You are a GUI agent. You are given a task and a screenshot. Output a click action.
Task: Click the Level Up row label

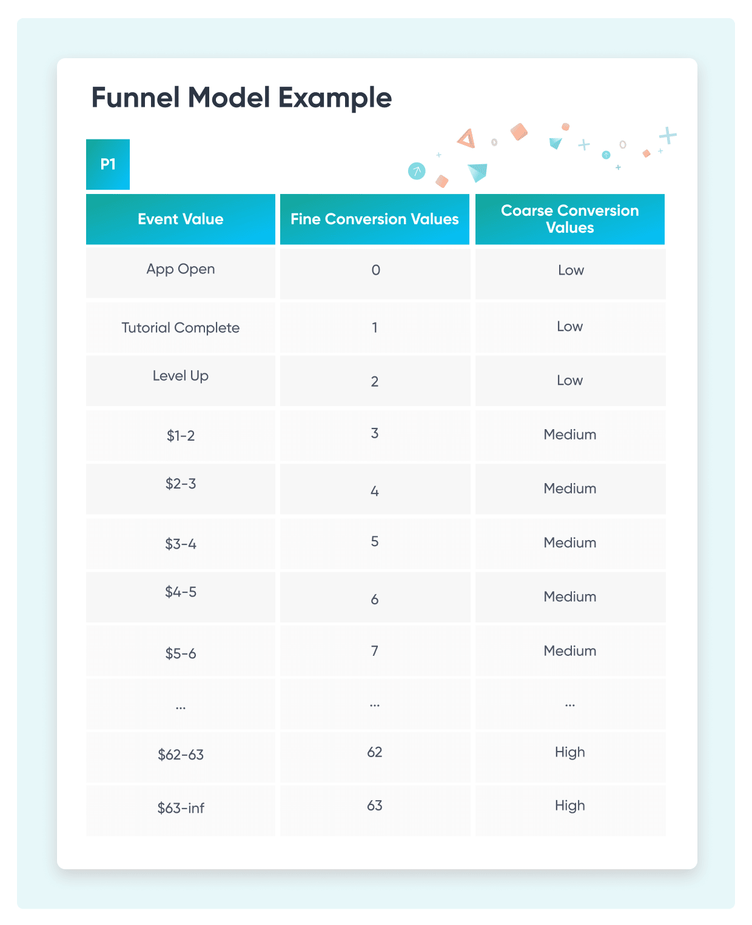(181, 376)
